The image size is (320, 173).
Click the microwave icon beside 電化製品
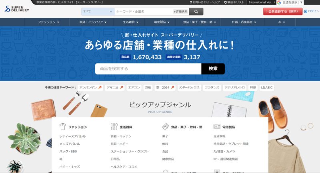point(217,126)
